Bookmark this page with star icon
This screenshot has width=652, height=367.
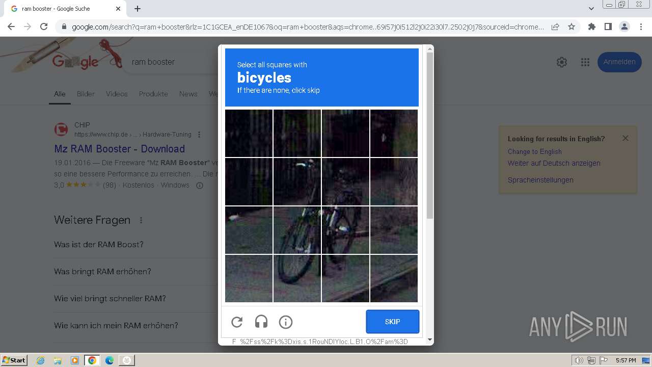point(572,27)
